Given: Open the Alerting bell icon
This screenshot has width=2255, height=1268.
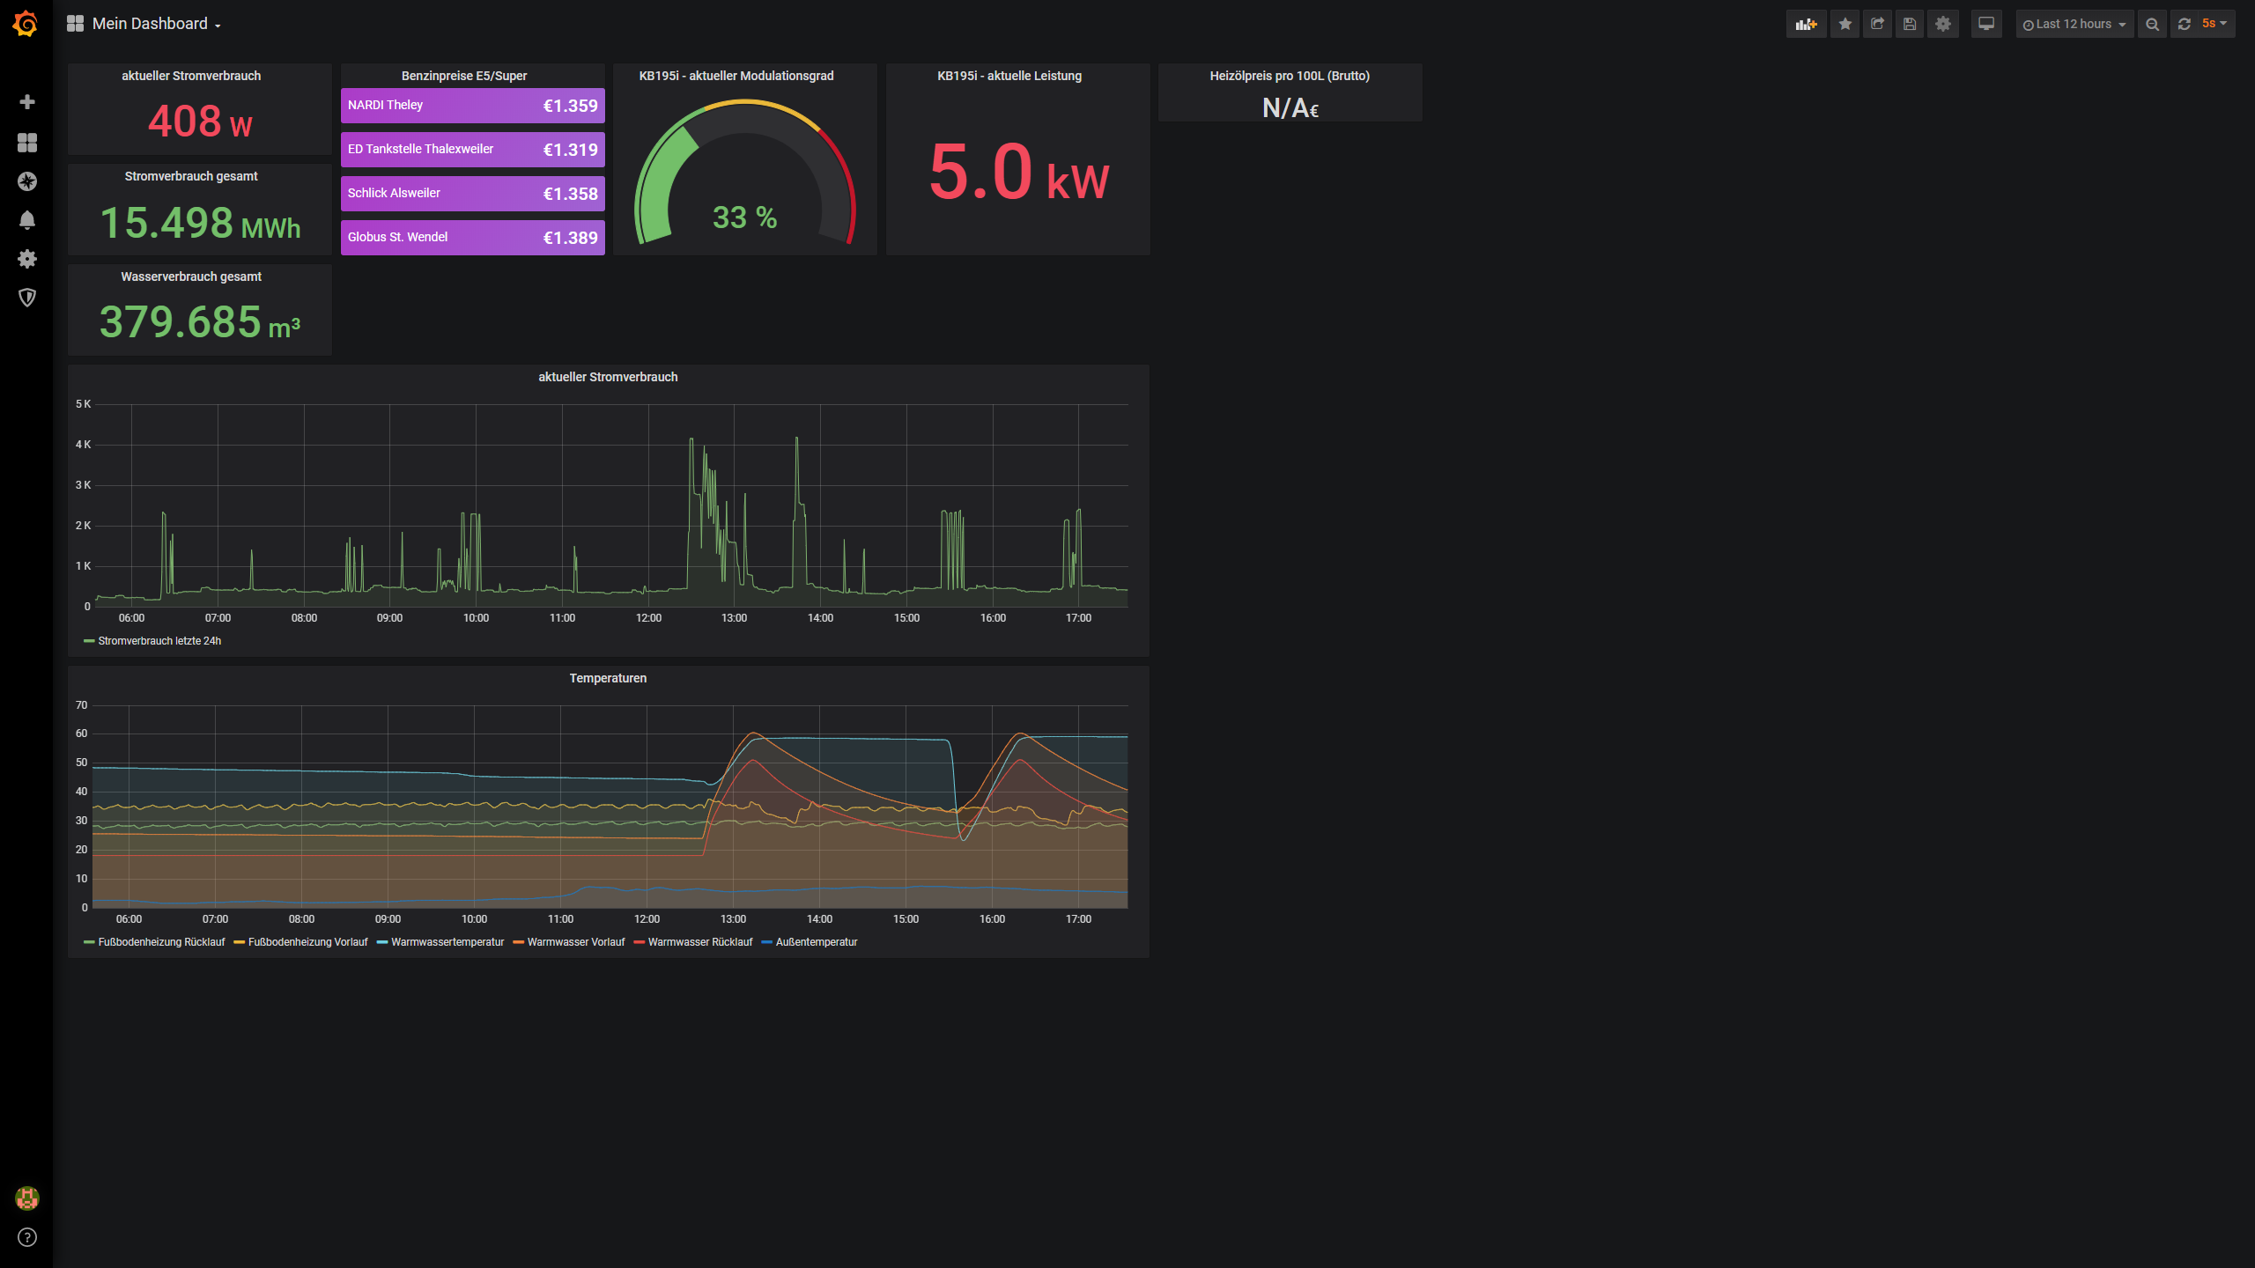Looking at the screenshot, I should click(27, 220).
